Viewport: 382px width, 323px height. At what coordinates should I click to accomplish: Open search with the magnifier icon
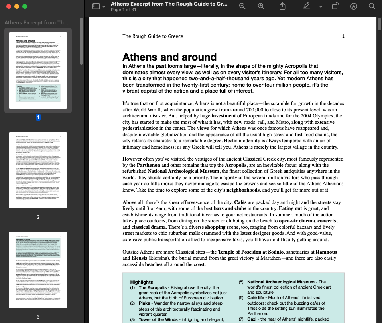click(x=372, y=6)
